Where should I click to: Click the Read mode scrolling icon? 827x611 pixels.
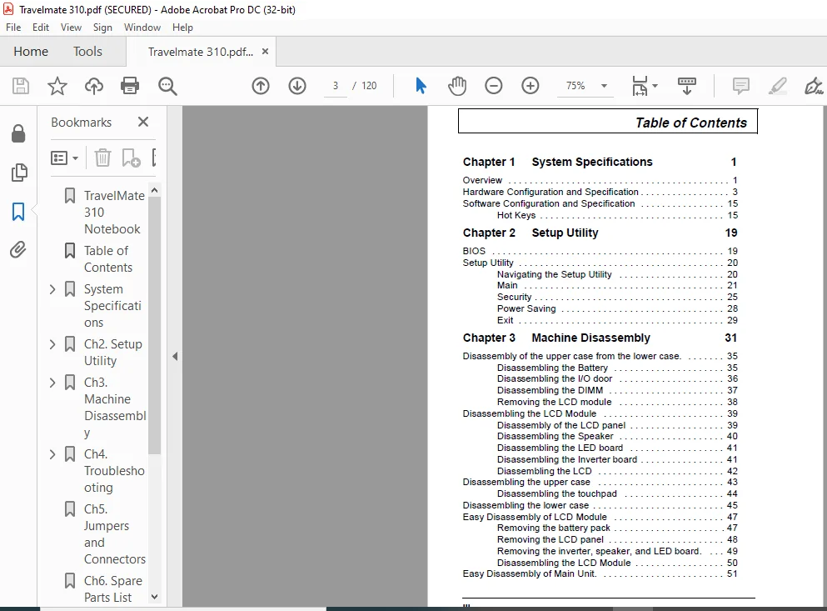coord(687,86)
